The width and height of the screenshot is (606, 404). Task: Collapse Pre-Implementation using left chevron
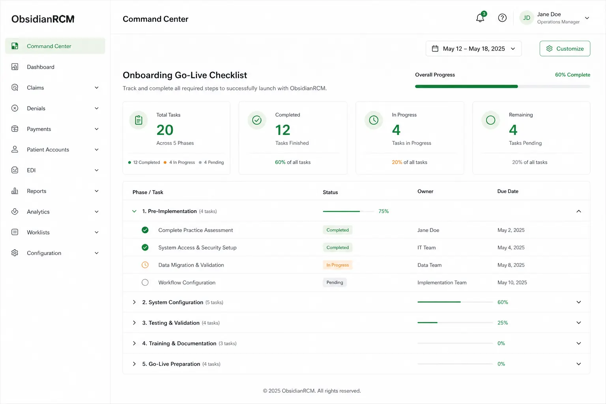pos(134,211)
